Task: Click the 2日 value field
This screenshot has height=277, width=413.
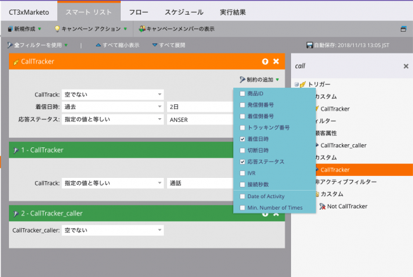Action: [200, 107]
